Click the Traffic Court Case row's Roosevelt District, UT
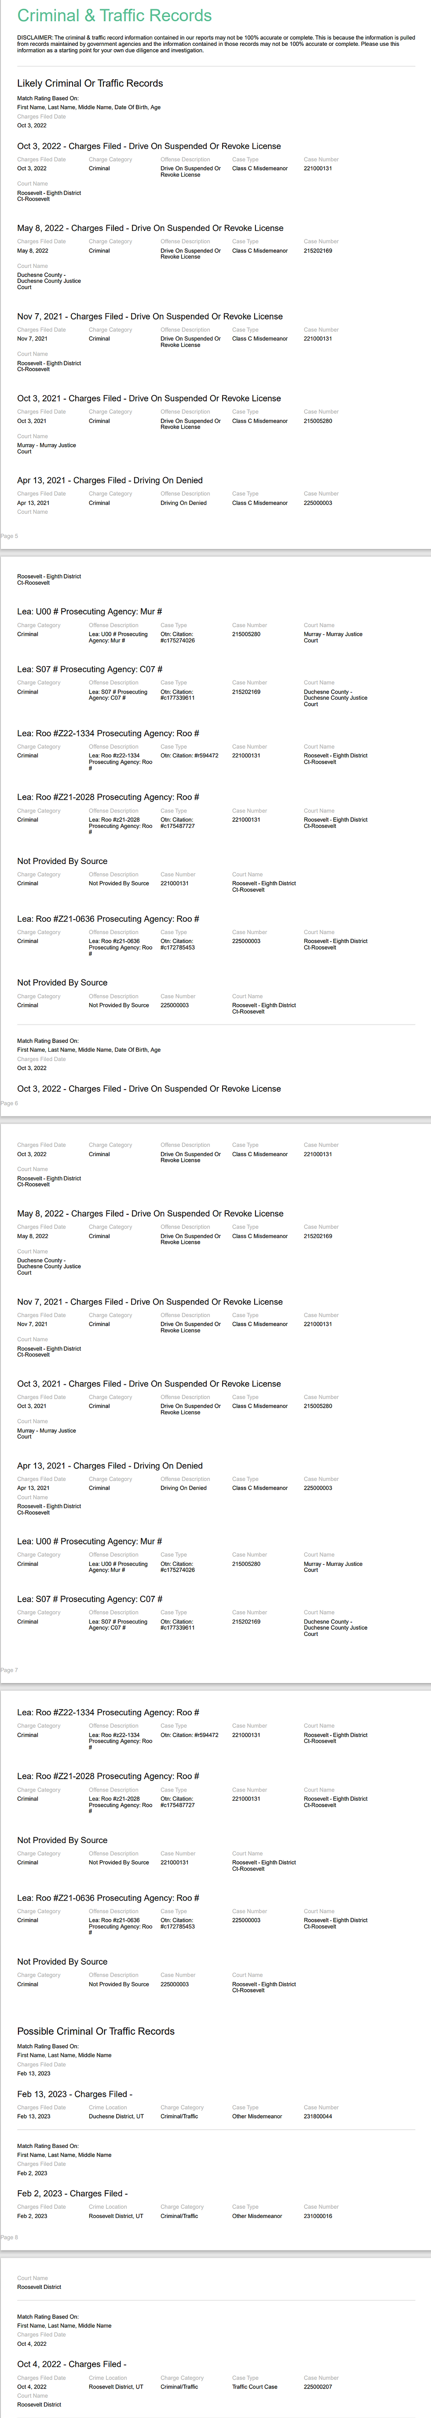 tap(116, 2387)
